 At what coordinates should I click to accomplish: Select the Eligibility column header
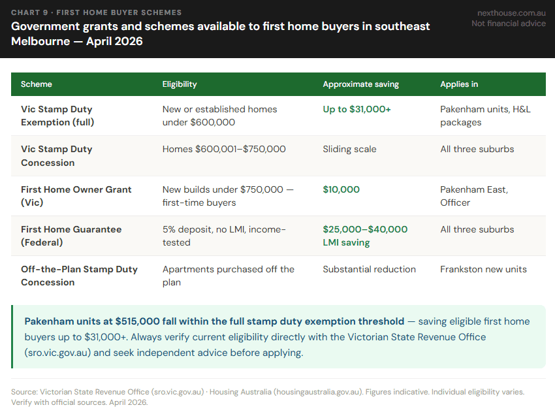click(180, 84)
